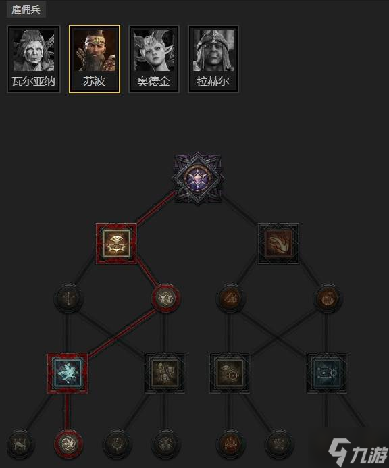The height and width of the screenshot is (468, 389).
Task: Click the bottom-left unlit beast circular node
Action: coord(21,444)
